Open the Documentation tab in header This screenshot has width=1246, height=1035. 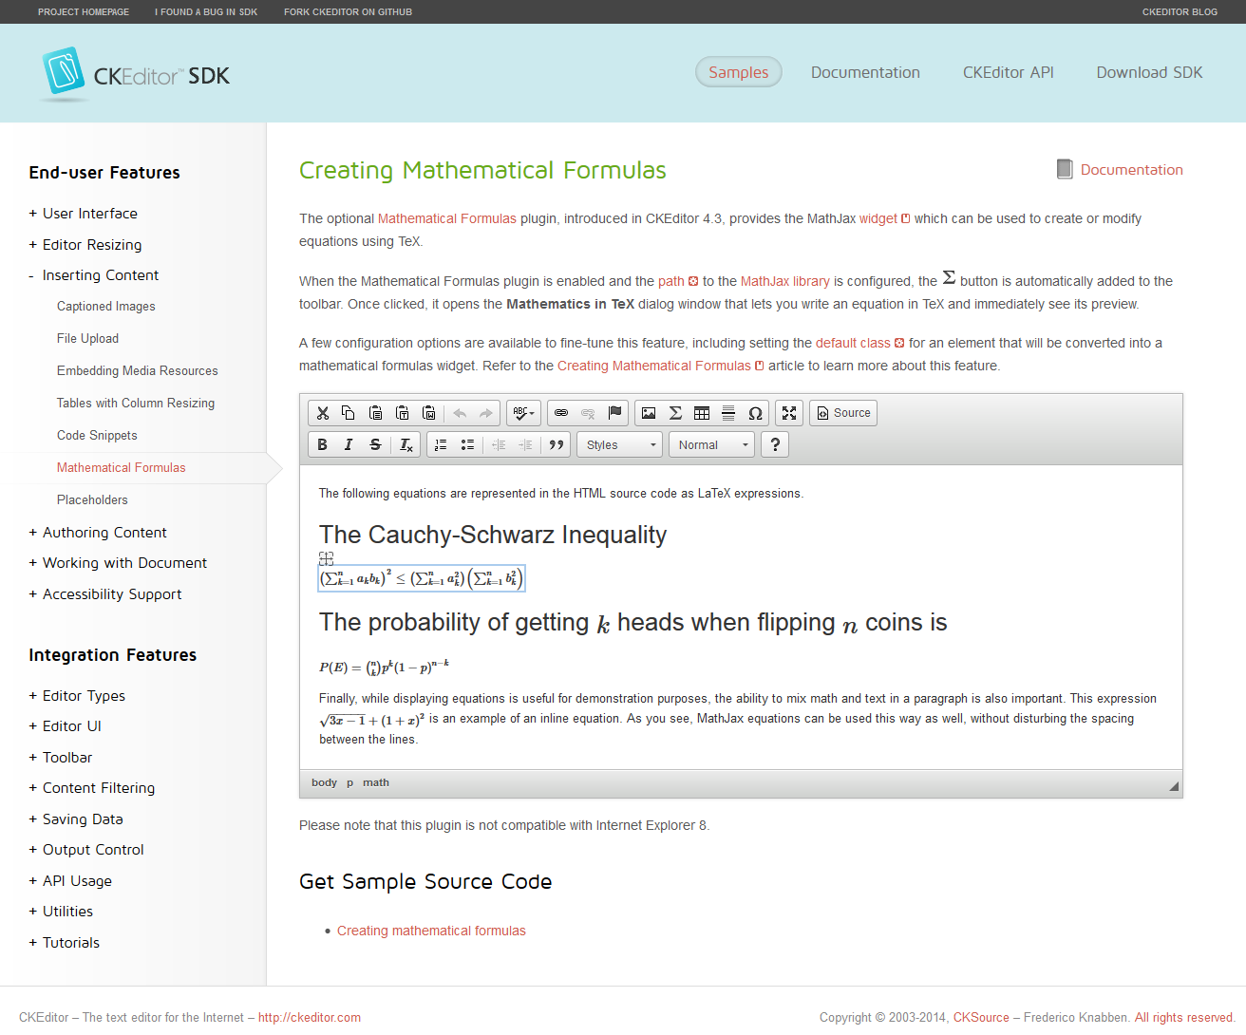(x=864, y=72)
